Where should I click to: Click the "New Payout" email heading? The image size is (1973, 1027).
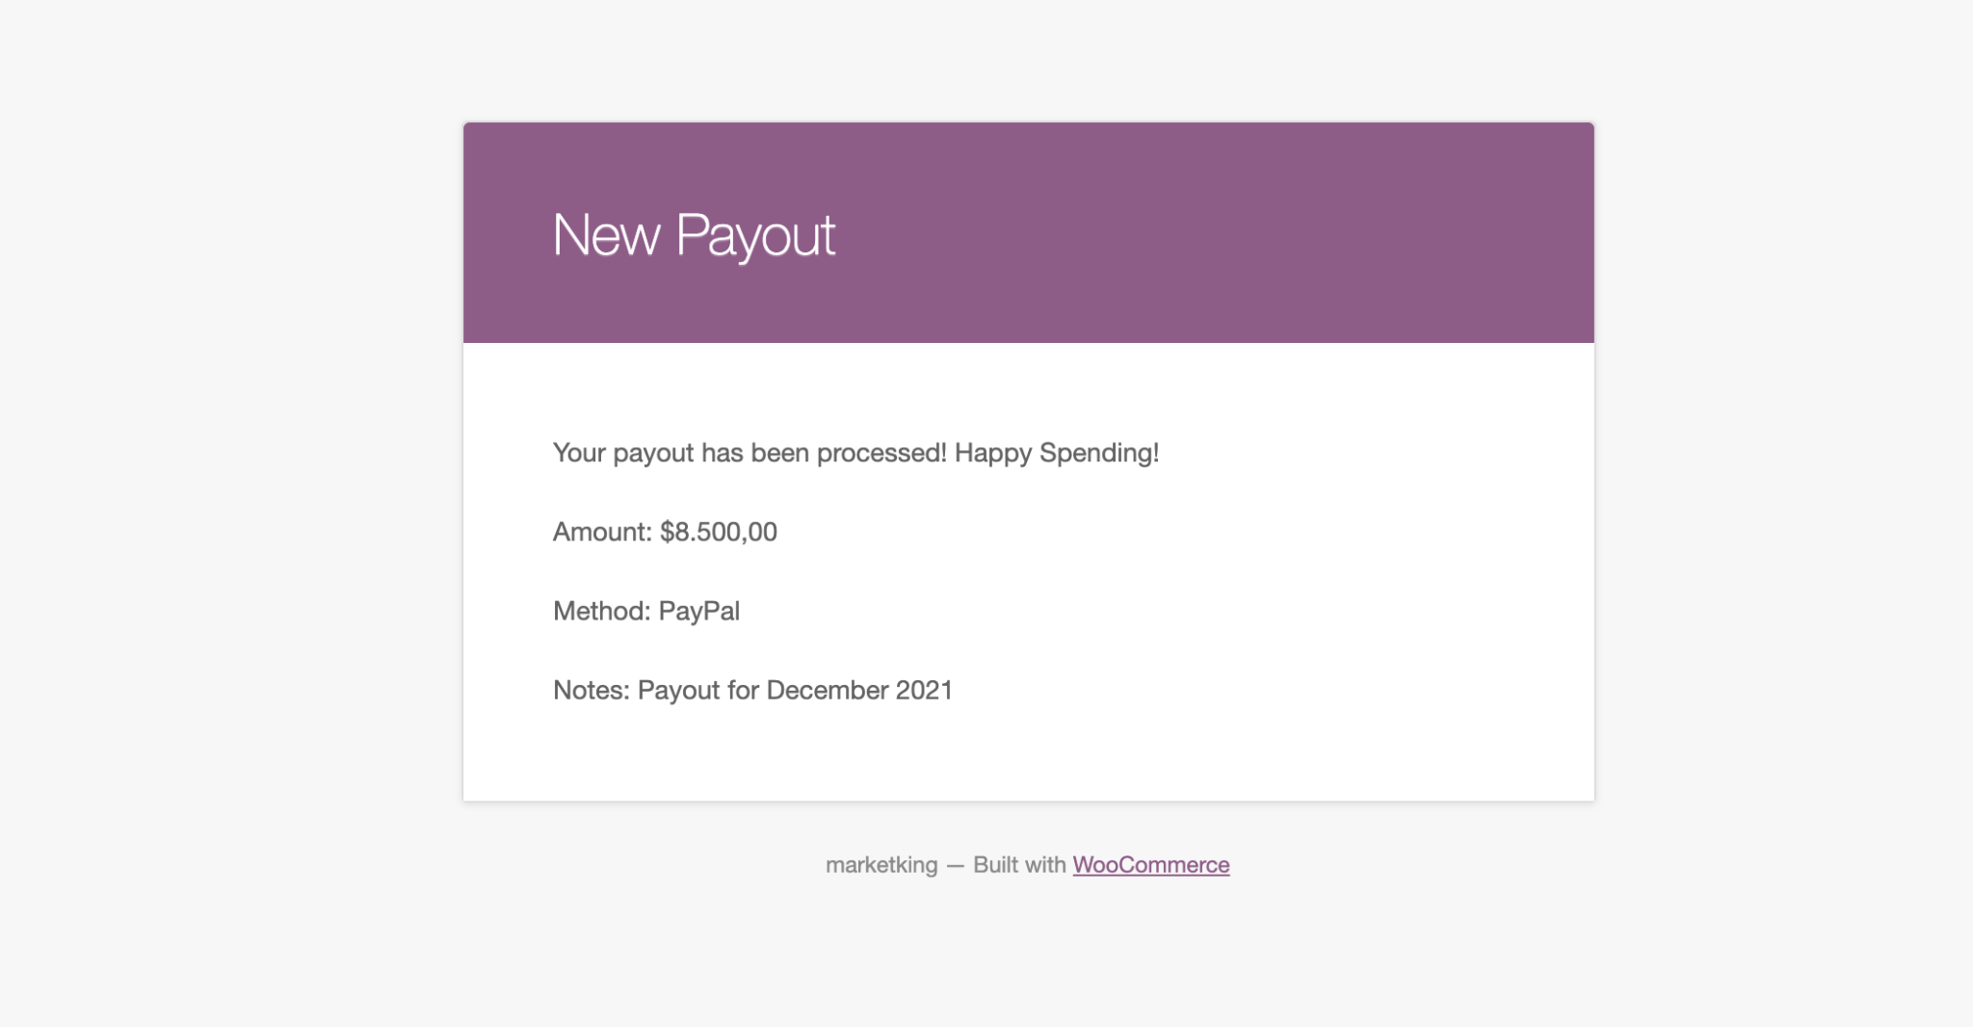(694, 235)
